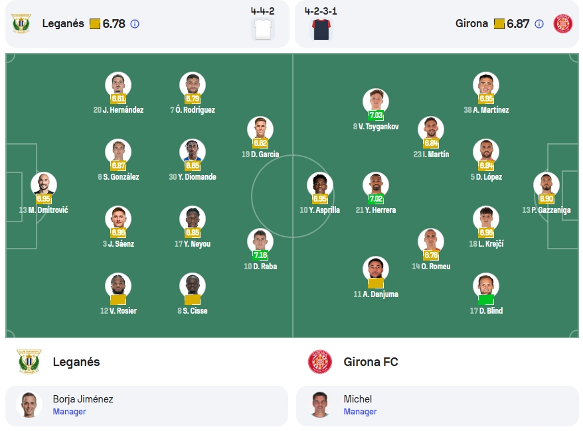Click D. Raba's 7.16 rating badge
Image resolution: width=583 pixels, height=431 pixels.
point(260,255)
